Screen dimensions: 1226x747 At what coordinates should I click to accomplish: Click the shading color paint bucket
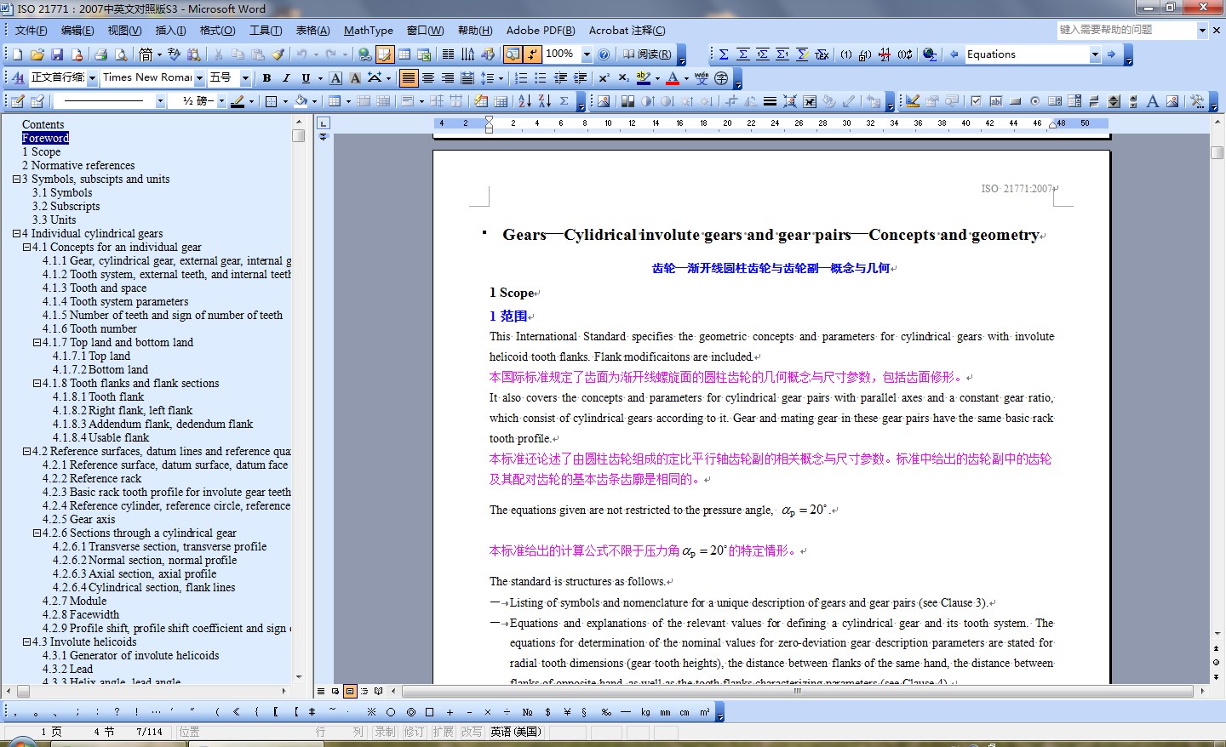coord(301,101)
